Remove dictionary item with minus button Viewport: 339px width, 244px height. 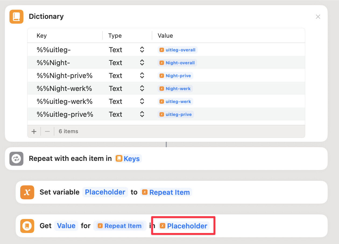pyautogui.click(x=47, y=132)
